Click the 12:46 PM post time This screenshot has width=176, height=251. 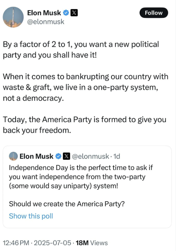click(16, 243)
